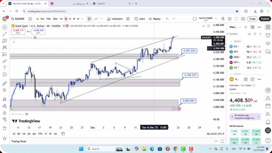Image resolution: width=272 pixels, height=153 pixels.
Task: Click the XAUUSD symbol search field
Action: tap(18, 19)
